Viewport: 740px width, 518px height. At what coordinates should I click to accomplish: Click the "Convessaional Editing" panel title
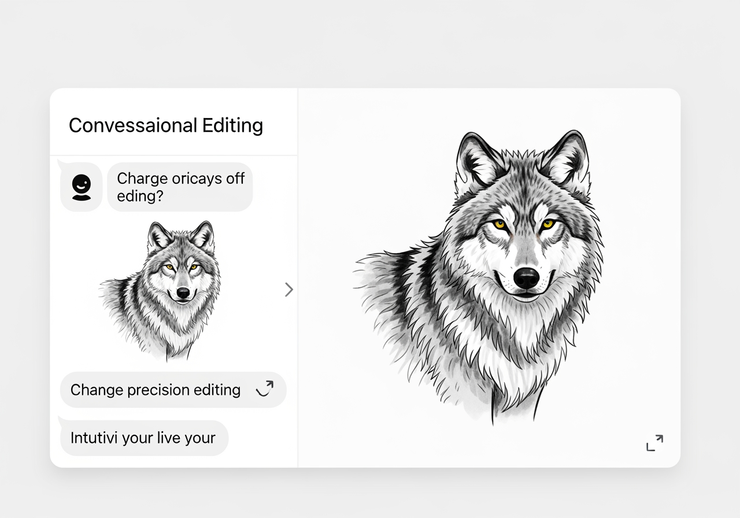(166, 125)
